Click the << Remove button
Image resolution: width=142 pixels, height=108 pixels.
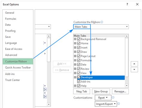click(x=62, y=70)
